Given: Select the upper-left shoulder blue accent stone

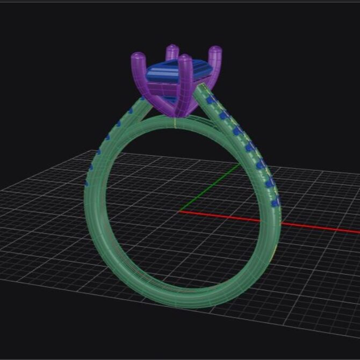Looking at the screenshot, I should [x=129, y=111].
